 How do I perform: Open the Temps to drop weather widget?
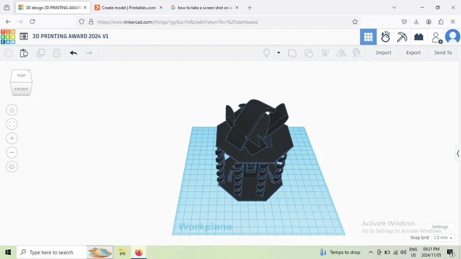click(x=340, y=252)
